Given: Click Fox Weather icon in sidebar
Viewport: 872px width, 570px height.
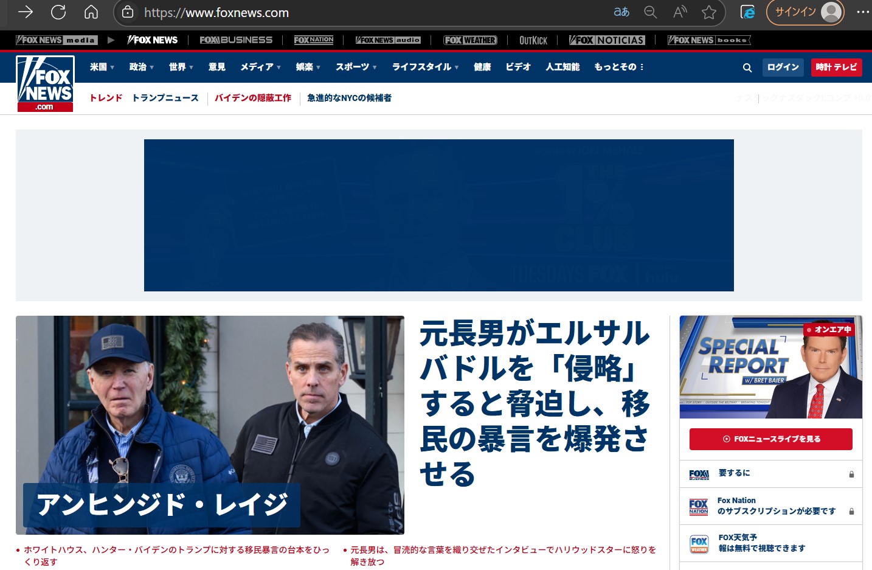Looking at the screenshot, I should (699, 544).
